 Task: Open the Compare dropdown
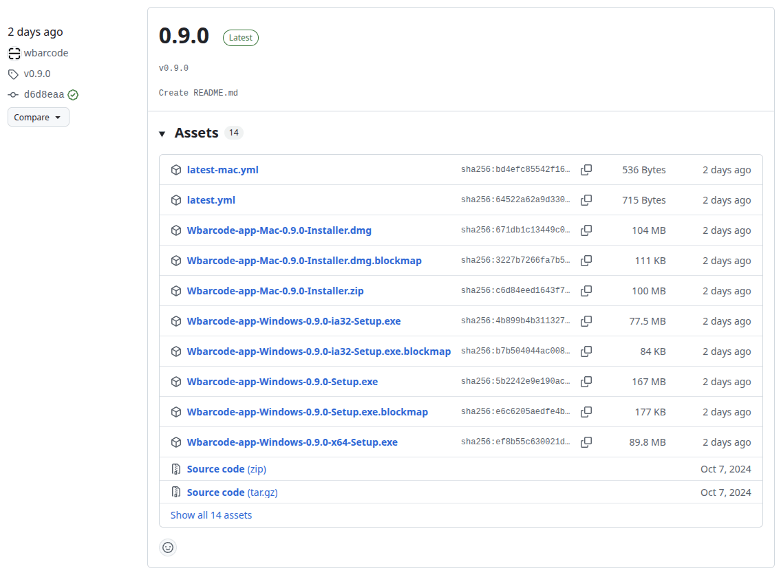pos(38,116)
